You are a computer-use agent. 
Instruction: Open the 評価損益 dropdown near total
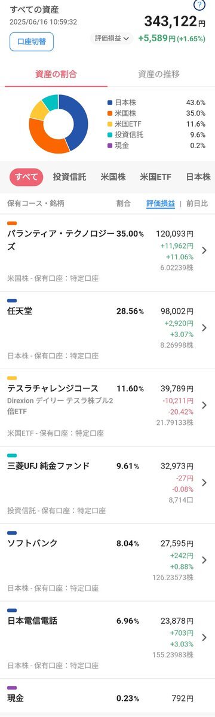tap(112, 38)
